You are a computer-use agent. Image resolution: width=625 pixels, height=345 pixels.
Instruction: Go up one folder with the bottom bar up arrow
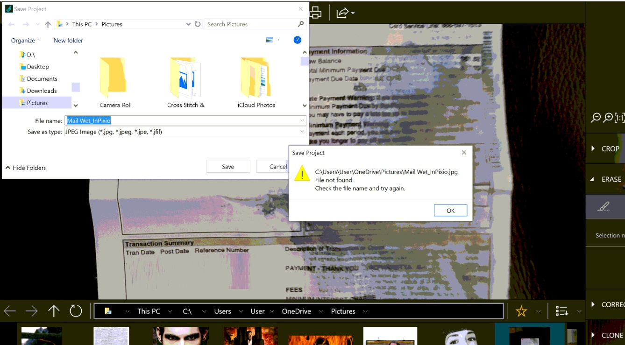click(x=54, y=311)
